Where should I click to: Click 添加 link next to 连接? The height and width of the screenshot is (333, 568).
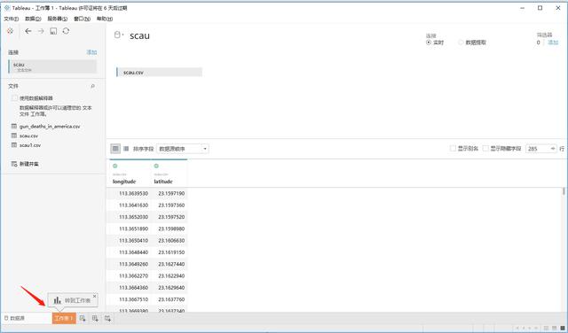(91, 52)
